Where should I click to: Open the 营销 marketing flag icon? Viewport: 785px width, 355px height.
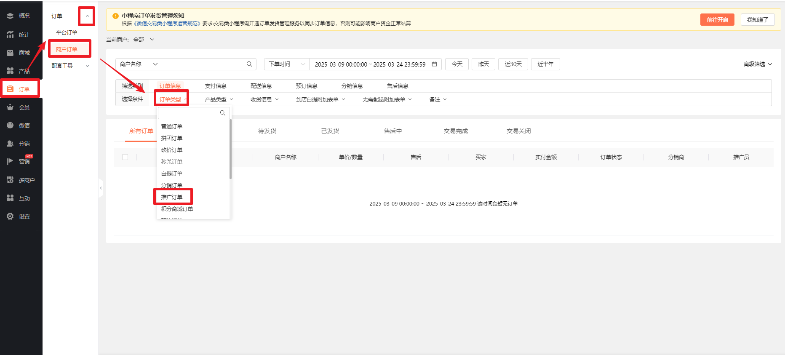(x=10, y=162)
